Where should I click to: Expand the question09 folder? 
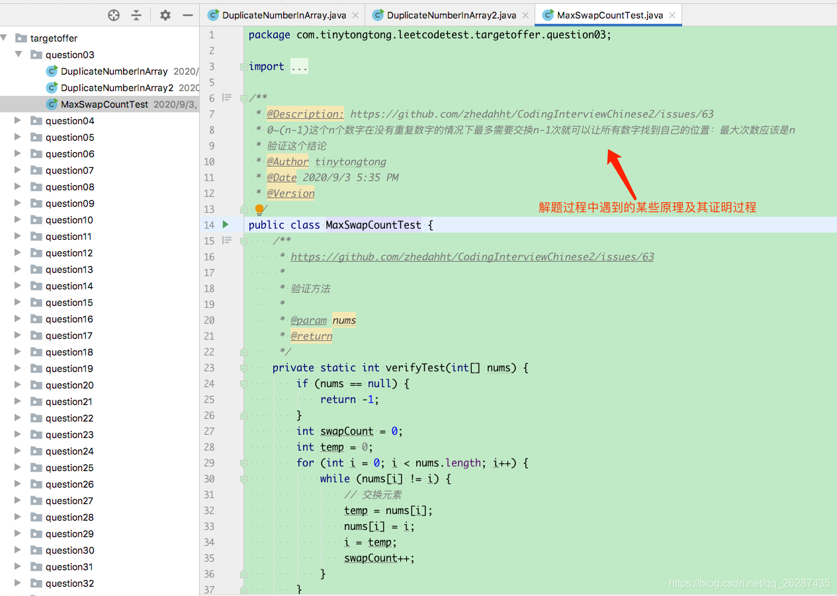(x=19, y=204)
